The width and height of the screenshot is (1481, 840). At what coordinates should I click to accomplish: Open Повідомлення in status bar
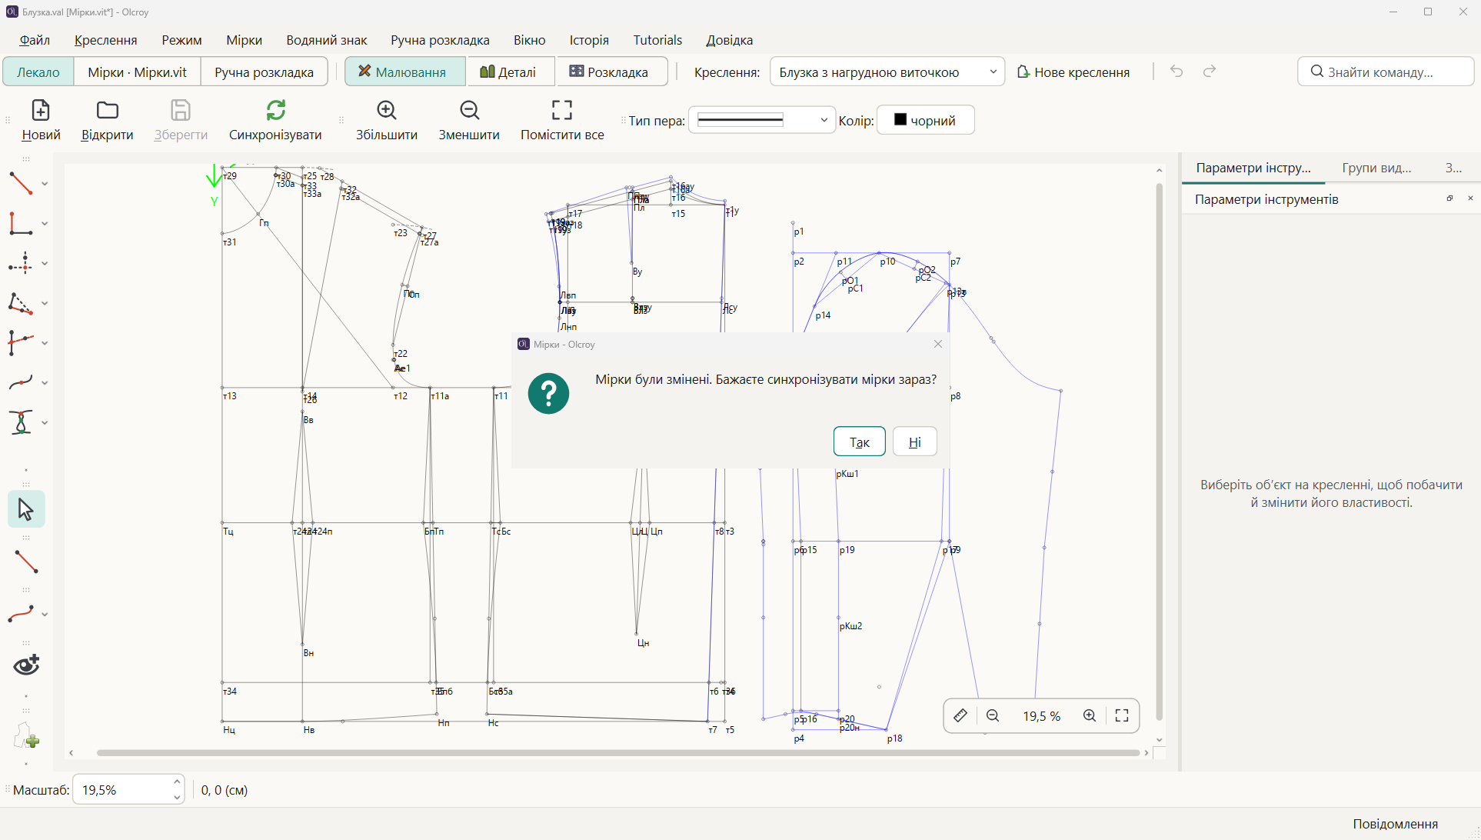(1395, 824)
